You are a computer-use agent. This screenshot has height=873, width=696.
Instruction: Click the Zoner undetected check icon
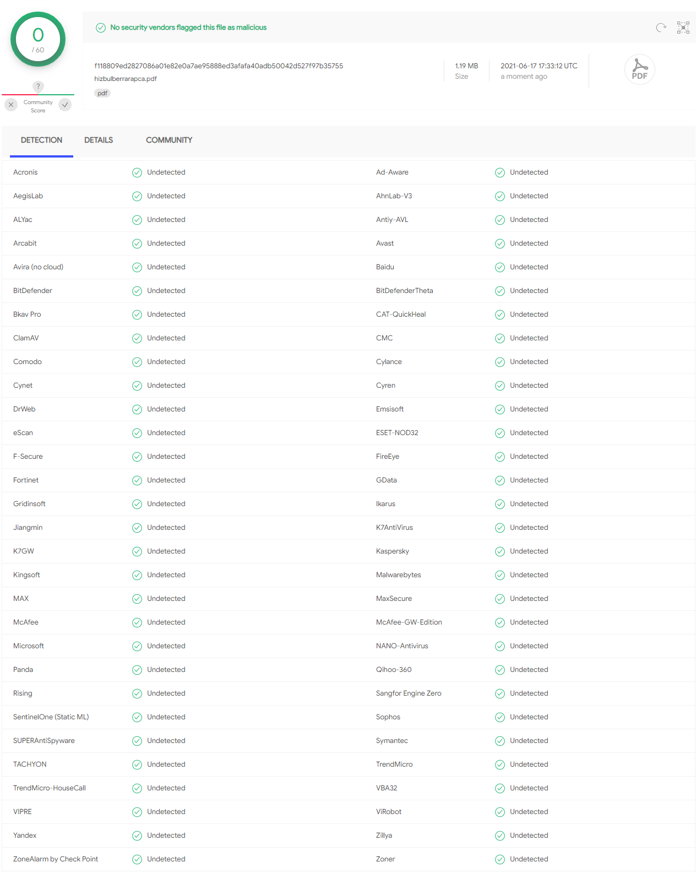[500, 859]
